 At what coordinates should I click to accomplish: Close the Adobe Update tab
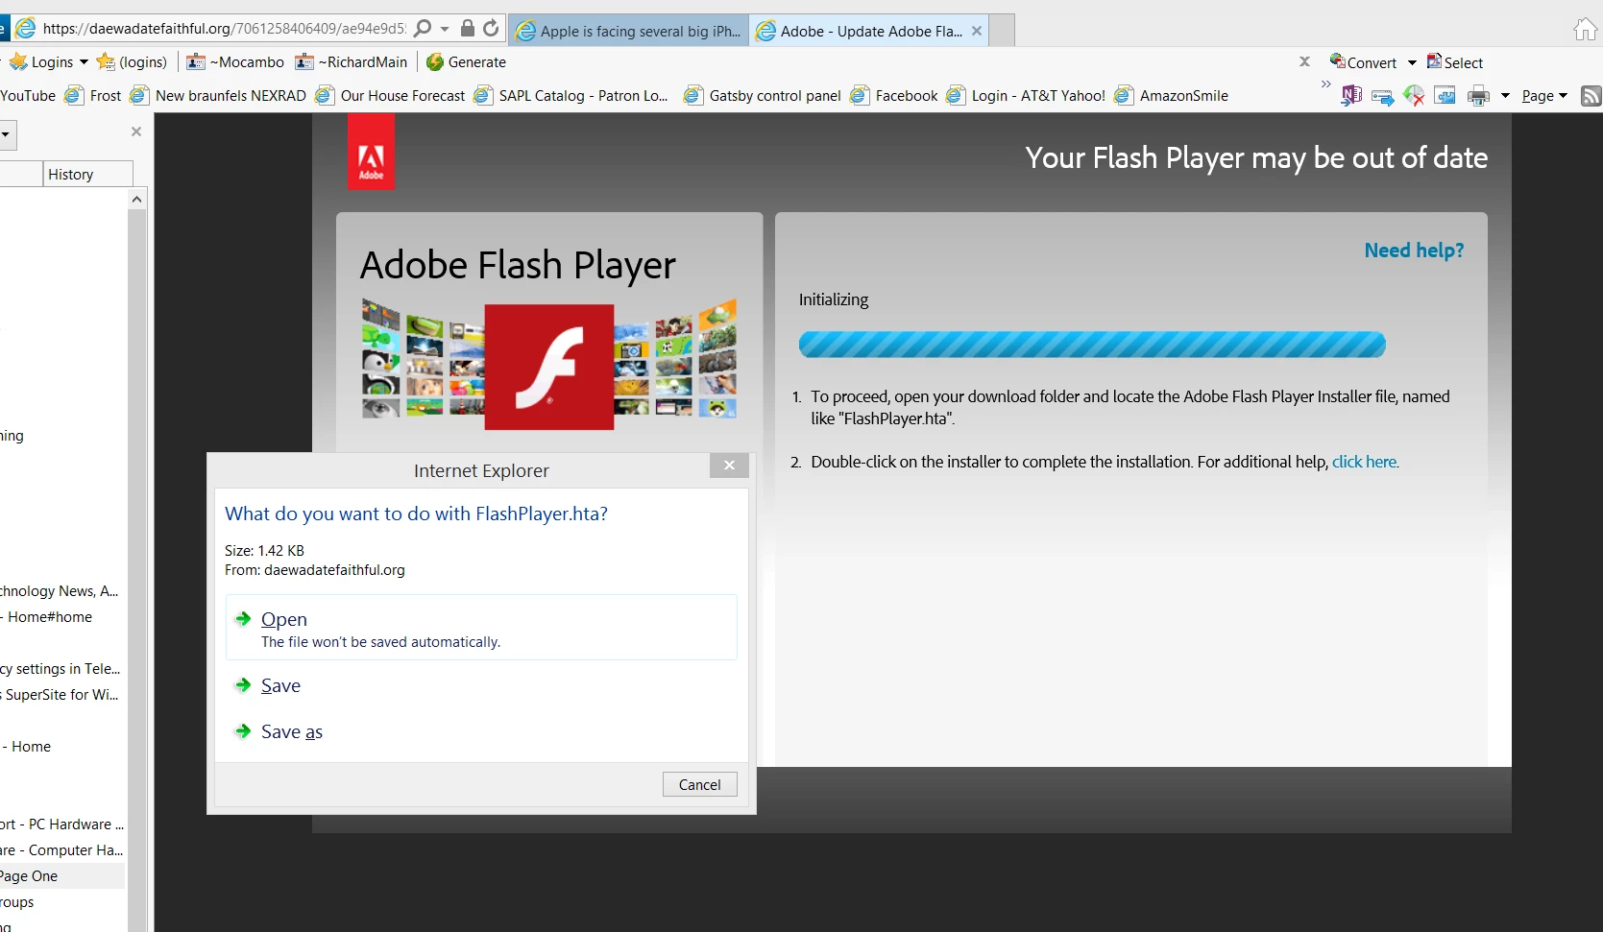[977, 31]
